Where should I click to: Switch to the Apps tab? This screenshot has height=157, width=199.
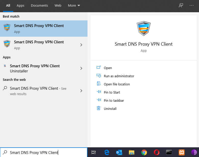[20, 5]
